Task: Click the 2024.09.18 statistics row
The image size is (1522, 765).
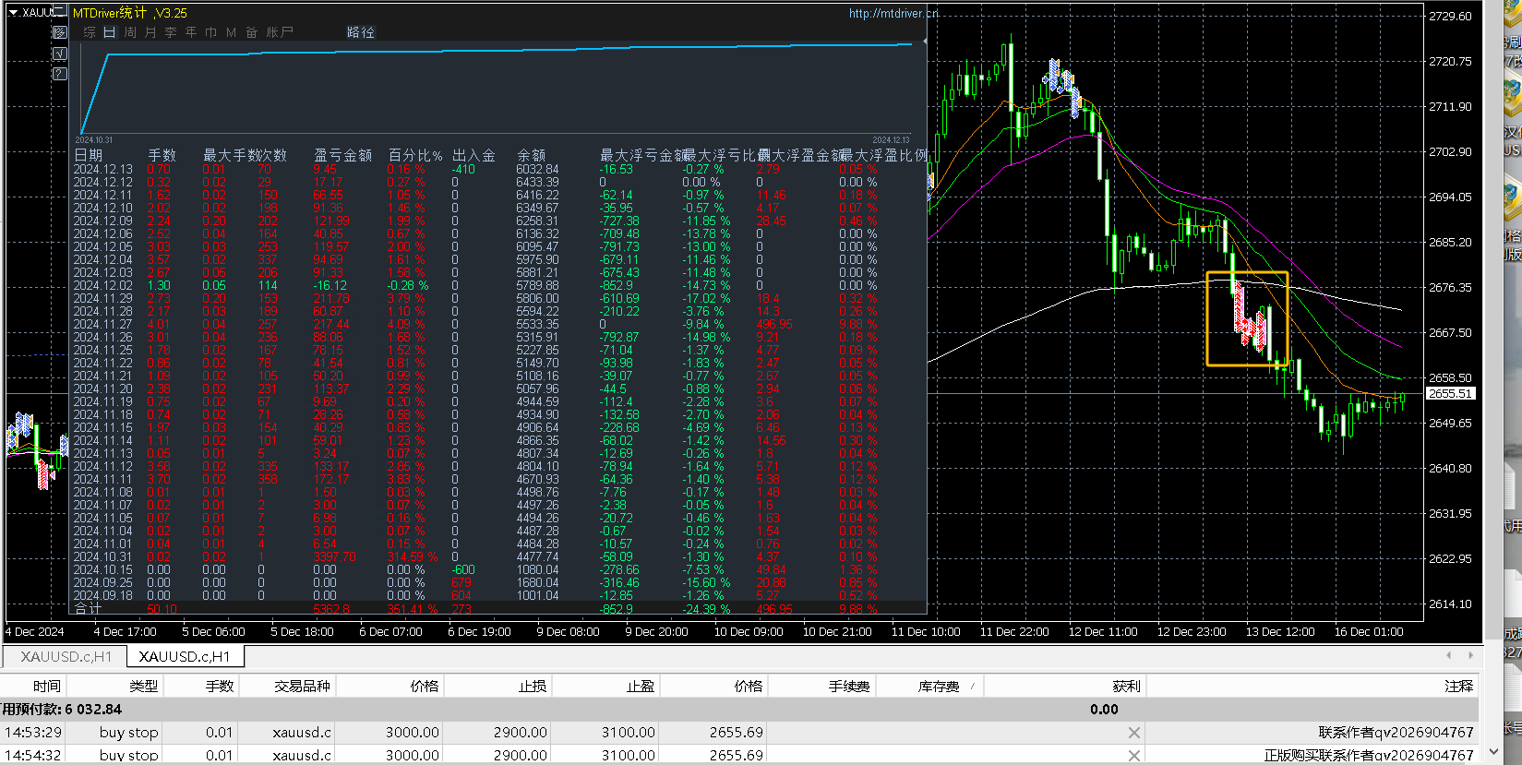Action: (498, 595)
